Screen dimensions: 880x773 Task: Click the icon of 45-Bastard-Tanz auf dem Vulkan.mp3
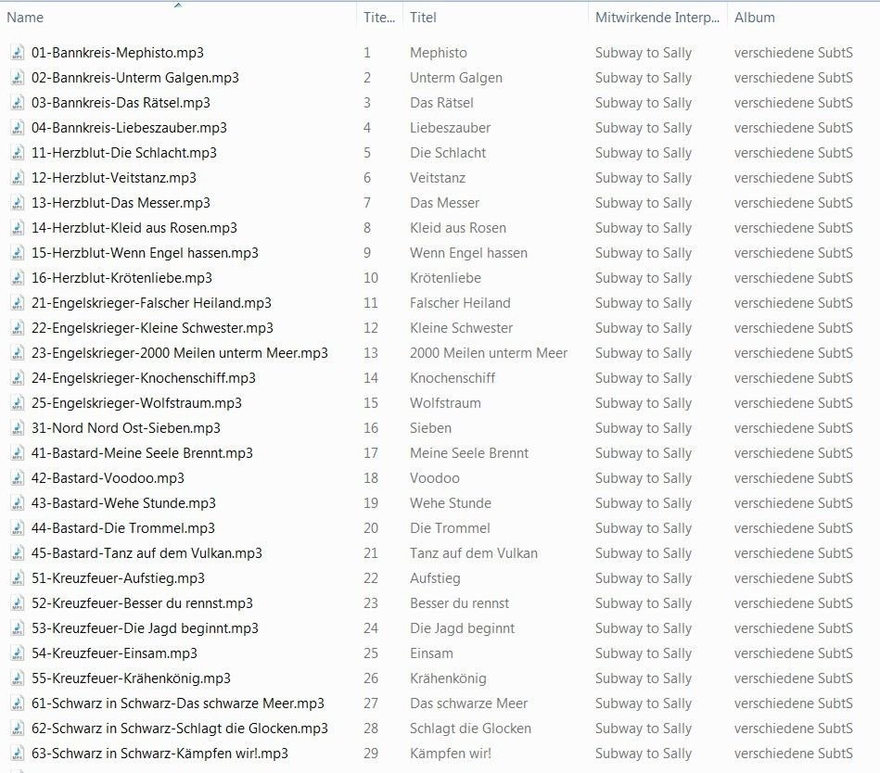coord(18,553)
